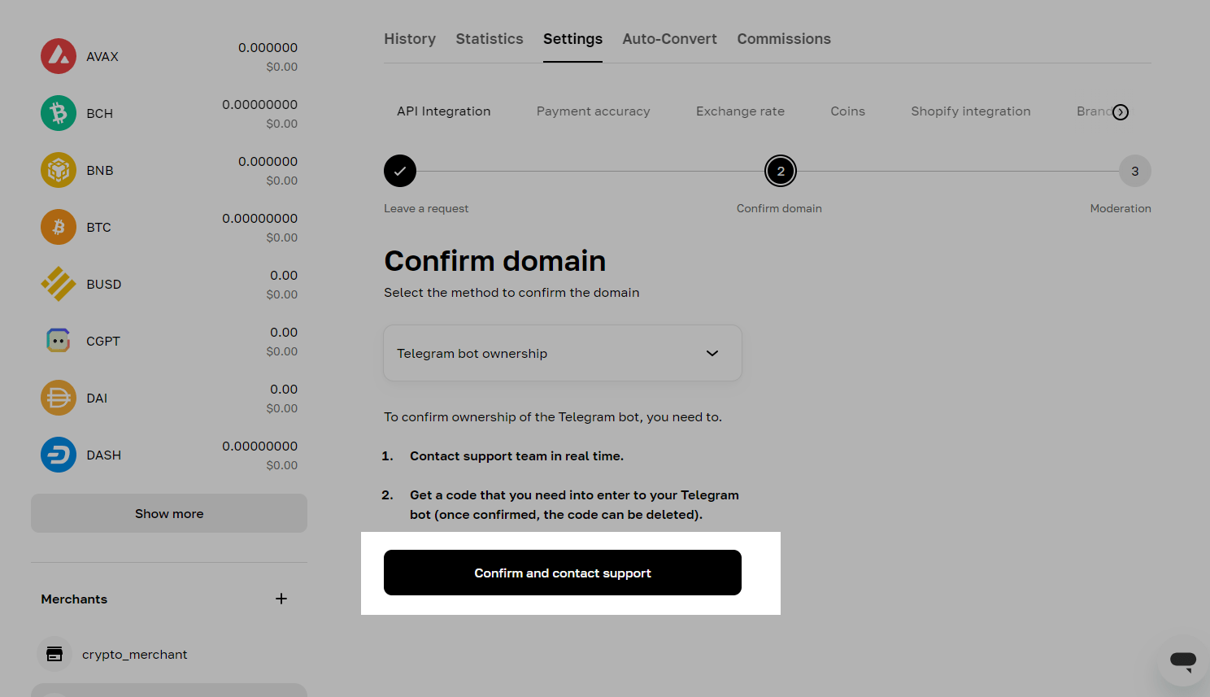The image size is (1210, 697).
Task: Open the Commissions tab
Action: [783, 39]
